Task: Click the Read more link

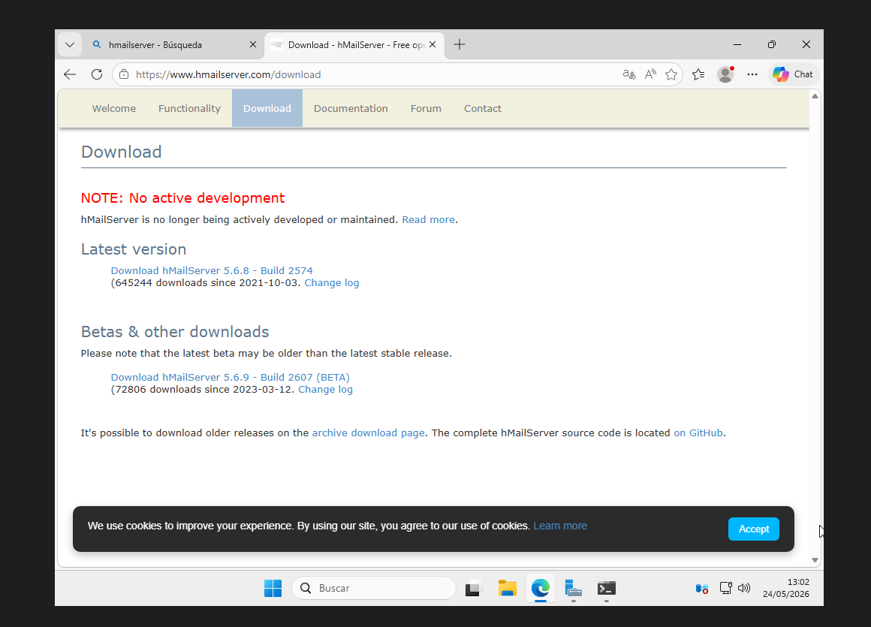Action: tap(428, 220)
